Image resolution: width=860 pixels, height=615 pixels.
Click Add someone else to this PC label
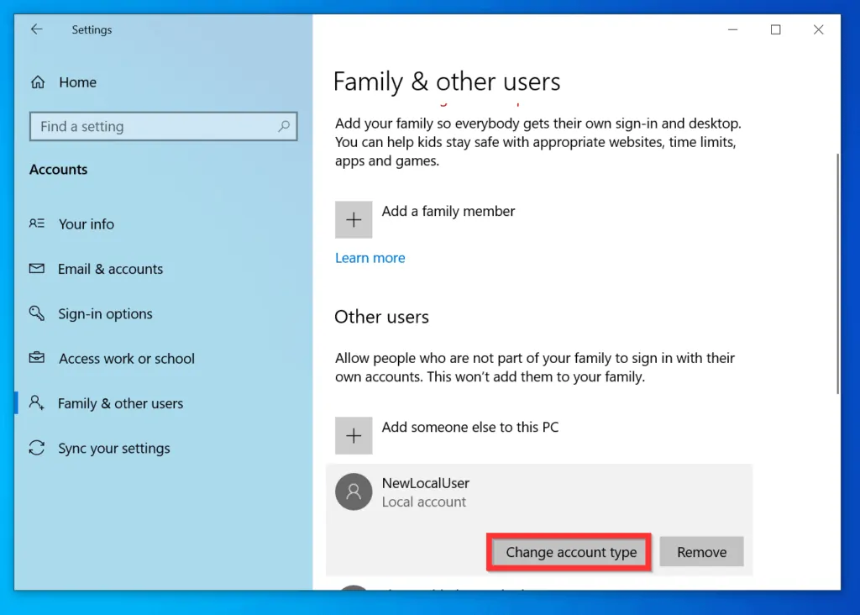coord(470,428)
